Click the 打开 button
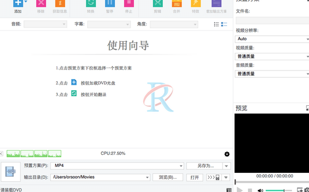Image resolution: width=309 pixels, height=192 pixels. point(195,177)
